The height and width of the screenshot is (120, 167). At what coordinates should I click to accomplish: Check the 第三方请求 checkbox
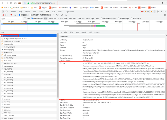132,18
